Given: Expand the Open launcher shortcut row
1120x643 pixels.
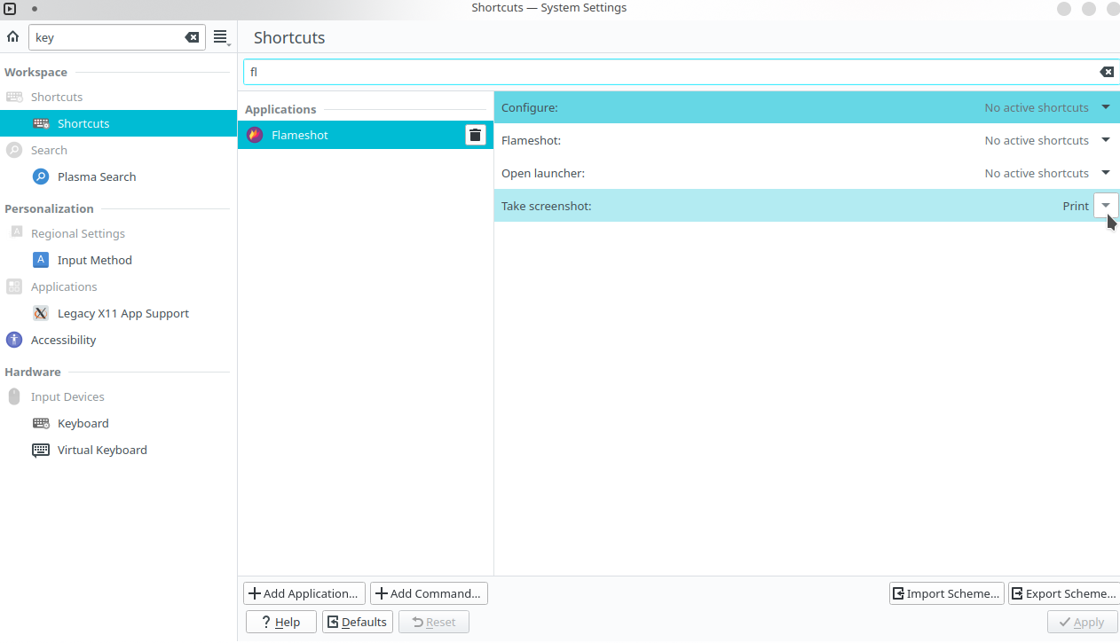Looking at the screenshot, I should 1106,173.
